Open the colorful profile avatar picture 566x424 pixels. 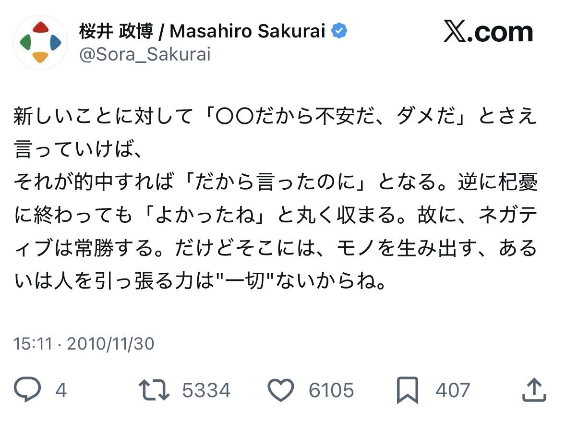click(41, 42)
